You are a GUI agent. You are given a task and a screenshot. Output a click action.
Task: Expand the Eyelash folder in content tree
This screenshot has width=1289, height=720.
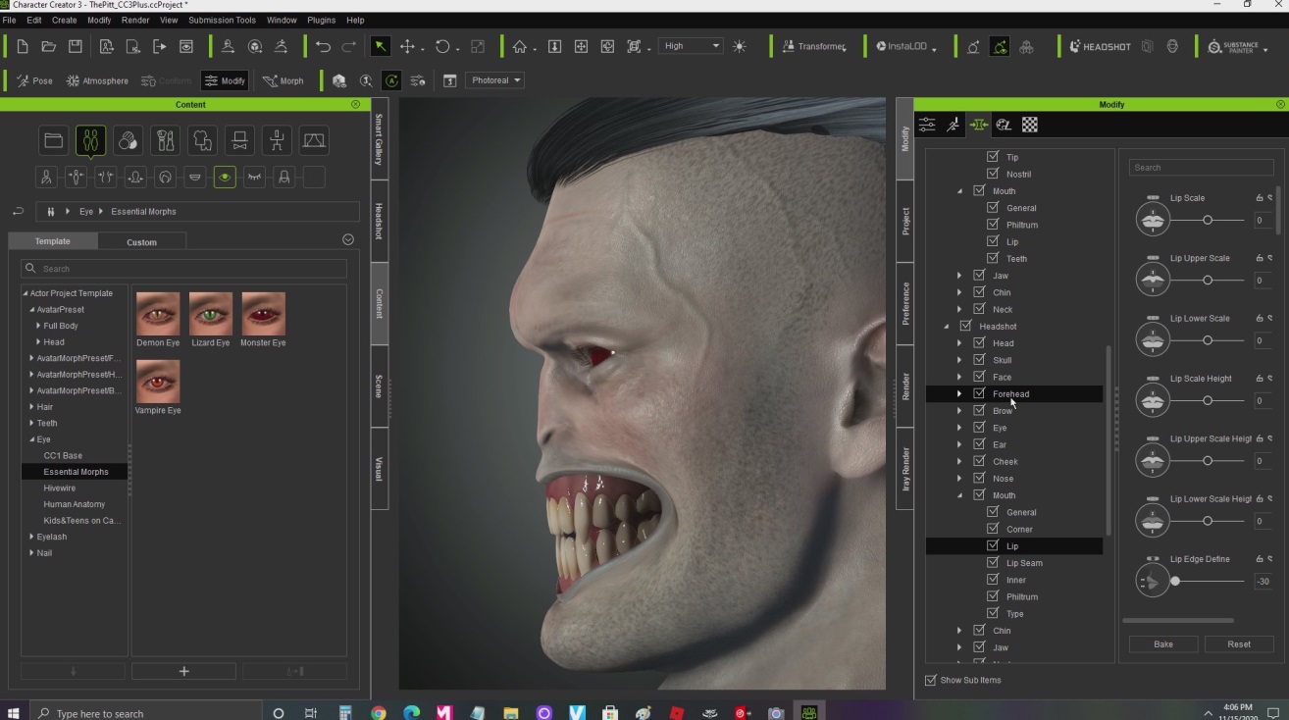[31, 538]
